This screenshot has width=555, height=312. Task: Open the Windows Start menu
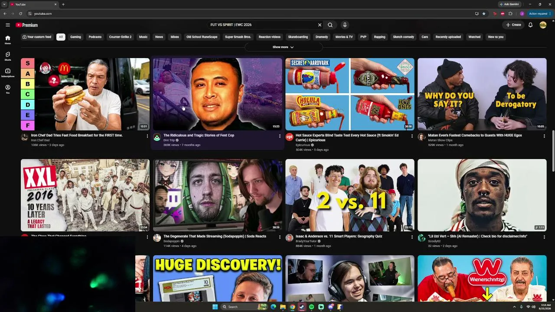pyautogui.click(x=215, y=307)
